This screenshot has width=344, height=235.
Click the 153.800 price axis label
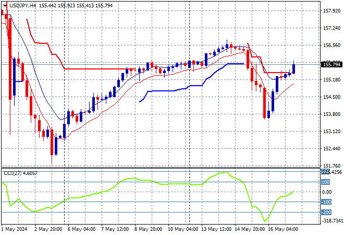(x=331, y=114)
